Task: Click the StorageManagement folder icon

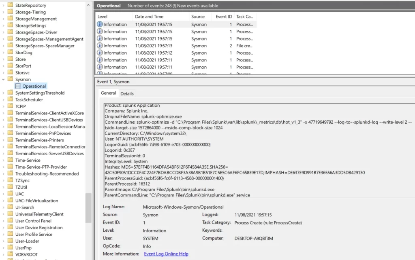Action: [10, 18]
